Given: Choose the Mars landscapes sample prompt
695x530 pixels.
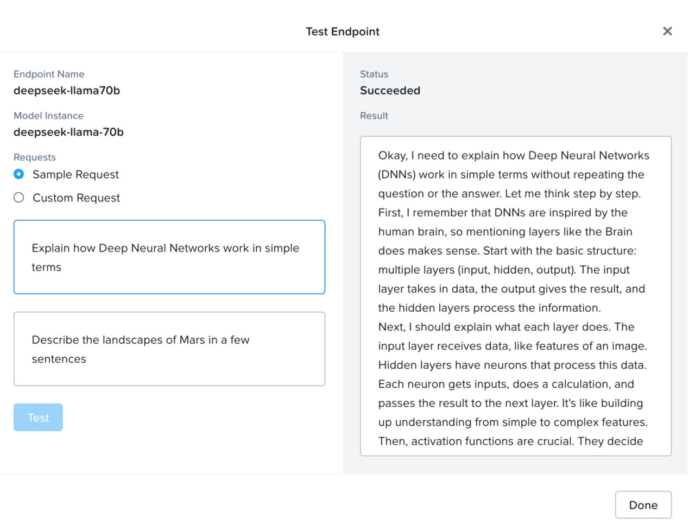Looking at the screenshot, I should pos(169,349).
